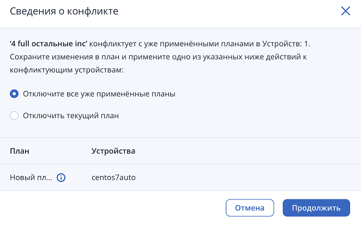Close the conflict details dialog with X
Image resolution: width=361 pixels, height=225 pixels.
[345, 11]
